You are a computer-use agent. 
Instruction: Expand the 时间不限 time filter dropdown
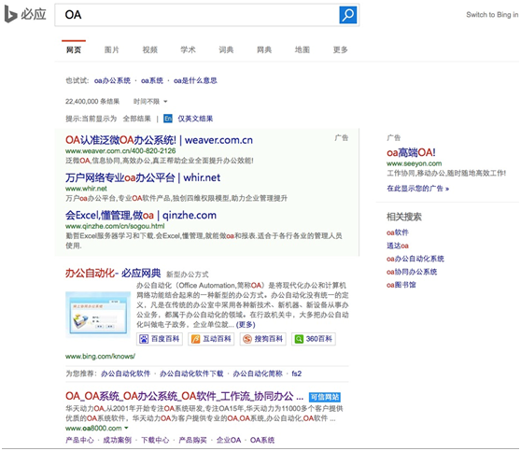click(150, 102)
